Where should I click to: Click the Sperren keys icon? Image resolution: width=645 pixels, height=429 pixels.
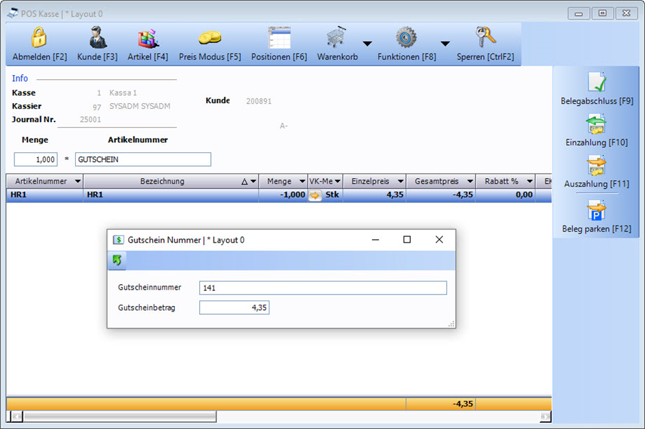485,38
